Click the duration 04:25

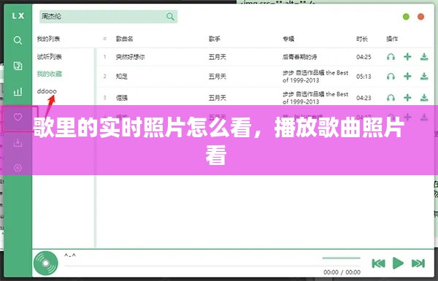[x=364, y=57]
